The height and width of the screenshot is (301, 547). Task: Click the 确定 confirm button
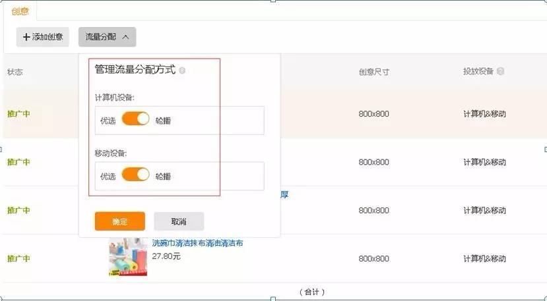(x=119, y=221)
